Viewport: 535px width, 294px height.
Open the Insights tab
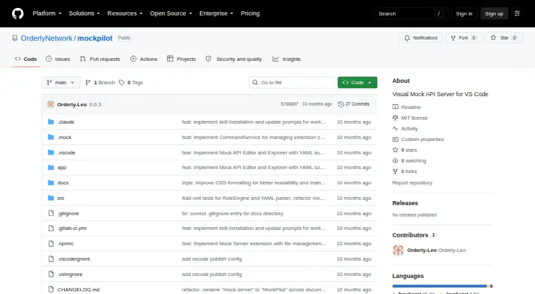[286, 59]
